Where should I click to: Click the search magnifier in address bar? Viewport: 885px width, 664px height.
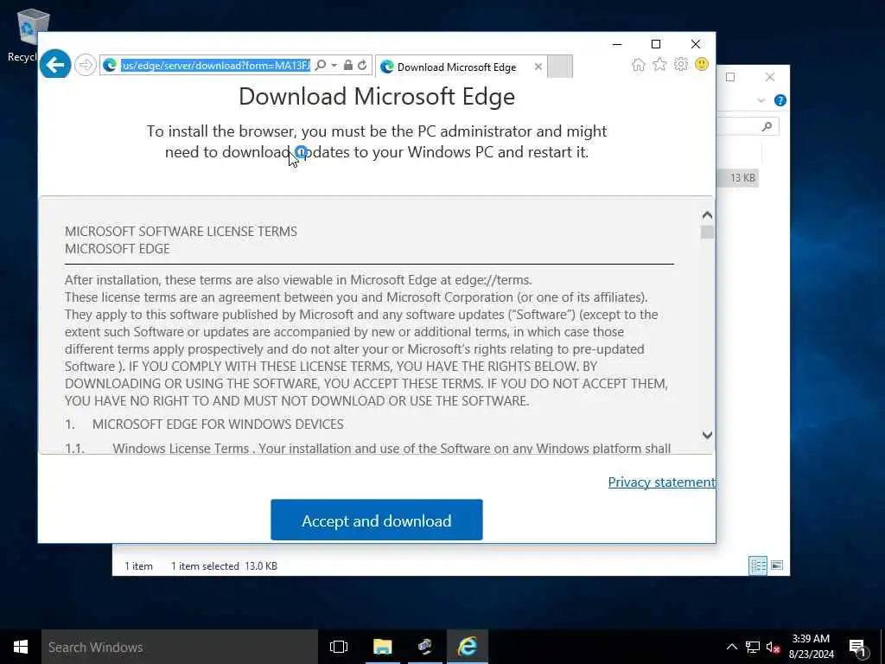point(320,66)
